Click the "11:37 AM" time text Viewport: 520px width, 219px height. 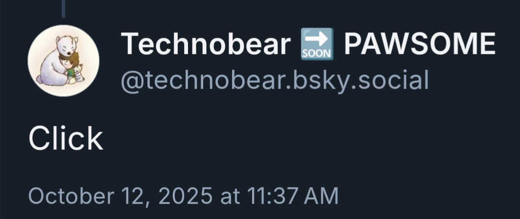pos(292,196)
